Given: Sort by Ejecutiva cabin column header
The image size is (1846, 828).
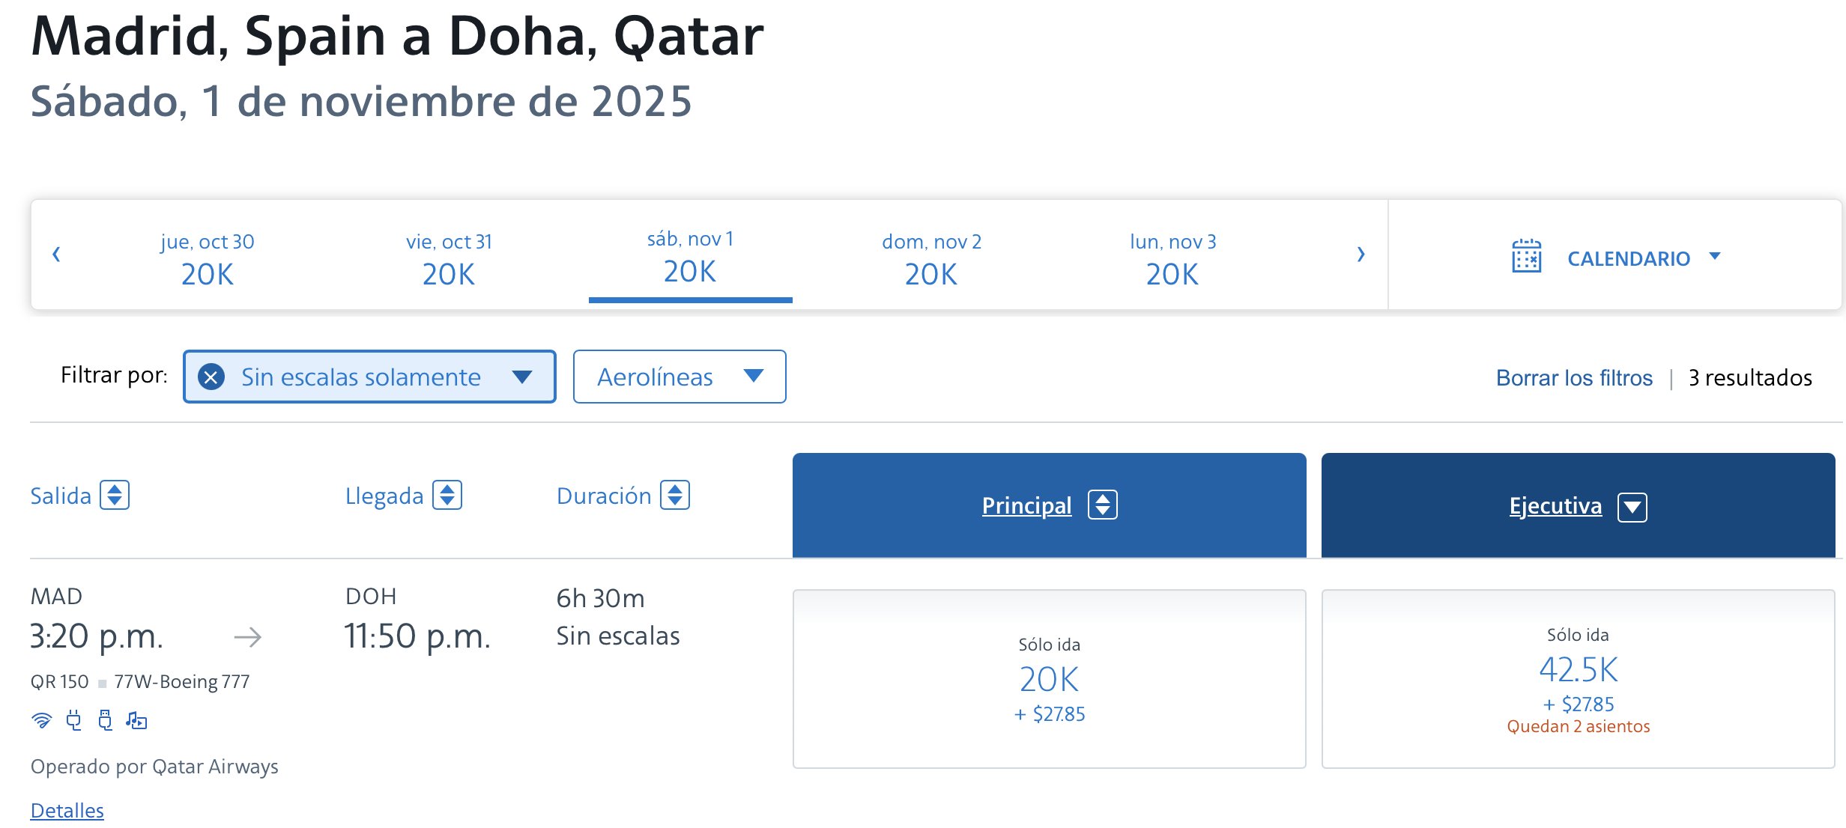Looking at the screenshot, I should point(1578,505).
